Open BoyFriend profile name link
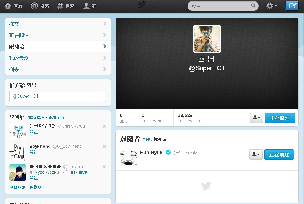Image resolution: width=304 pixels, height=204 pixels. click(x=40, y=146)
